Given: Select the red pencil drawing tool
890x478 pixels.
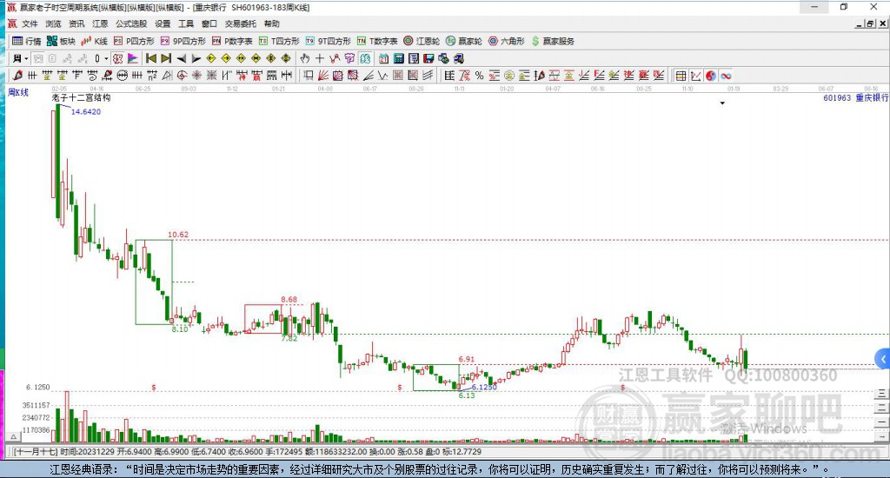Looking at the screenshot, I should pos(17,76).
